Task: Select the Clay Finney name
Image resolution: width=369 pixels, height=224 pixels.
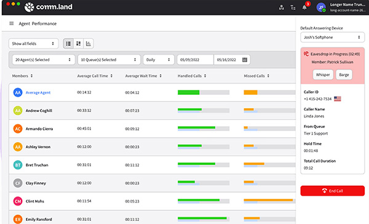Action: click(x=36, y=183)
